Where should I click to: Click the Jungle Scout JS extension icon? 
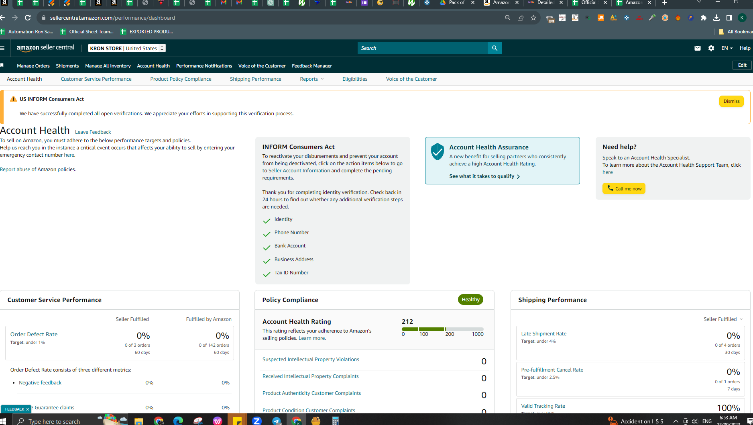[x=601, y=18]
